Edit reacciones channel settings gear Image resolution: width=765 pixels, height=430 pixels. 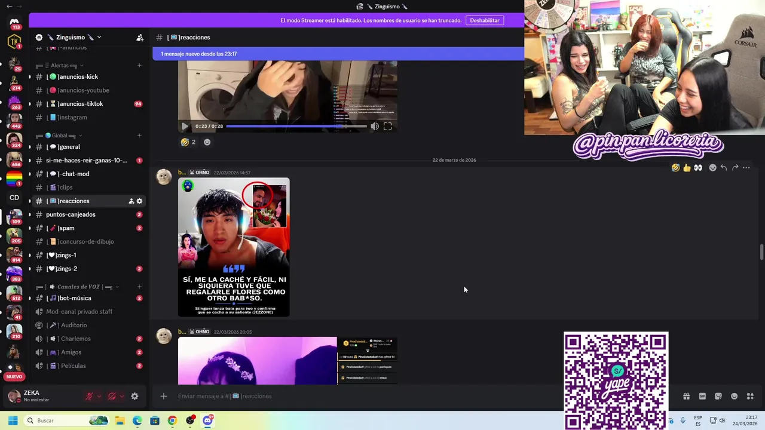tap(140, 201)
